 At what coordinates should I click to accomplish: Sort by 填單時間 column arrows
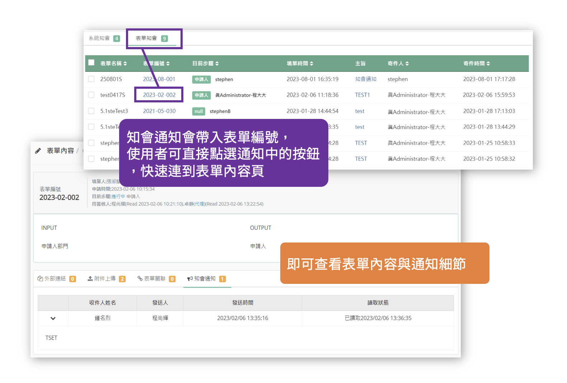pyautogui.click(x=311, y=64)
